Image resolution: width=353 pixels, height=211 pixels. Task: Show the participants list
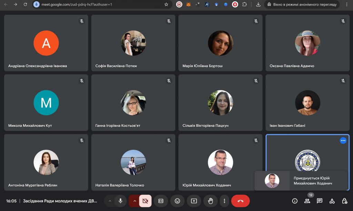tap(307, 201)
